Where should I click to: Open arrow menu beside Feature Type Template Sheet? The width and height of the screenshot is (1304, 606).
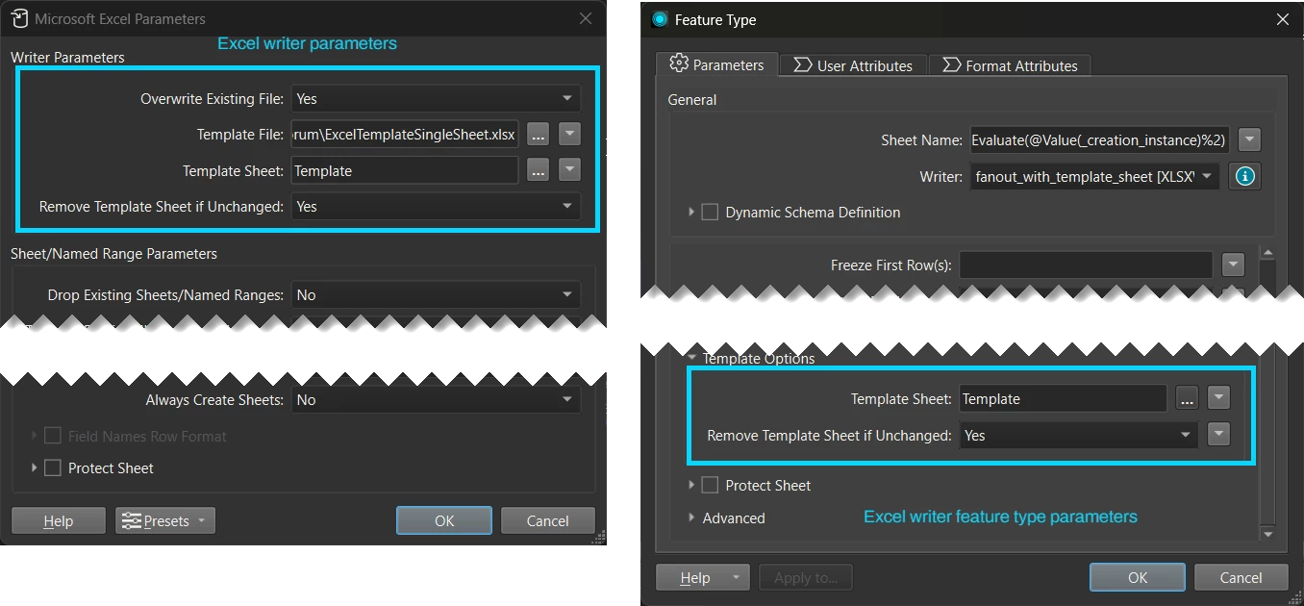(x=1218, y=398)
